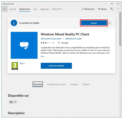This screenshot has height=119, width=123.
Task: Minimize the Microsoft Store window
Action: point(106,4)
